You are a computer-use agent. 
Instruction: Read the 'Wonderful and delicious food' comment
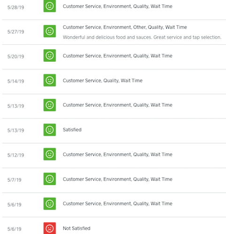point(142,37)
